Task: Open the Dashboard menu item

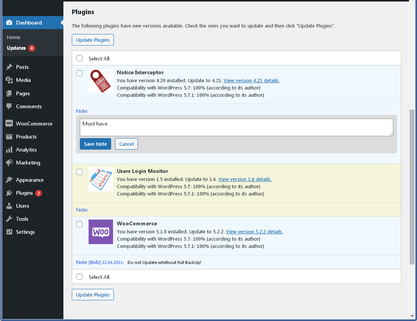Action: point(33,23)
